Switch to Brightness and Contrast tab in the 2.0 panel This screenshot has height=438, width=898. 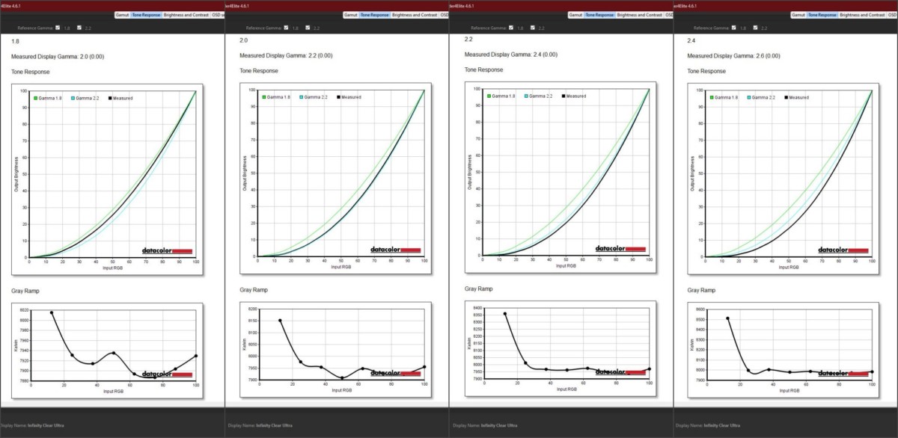[415, 14]
